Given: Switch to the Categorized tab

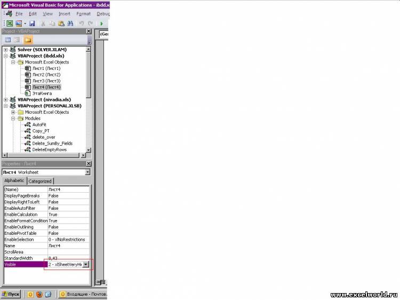Looking at the screenshot, I should click(x=40, y=181).
